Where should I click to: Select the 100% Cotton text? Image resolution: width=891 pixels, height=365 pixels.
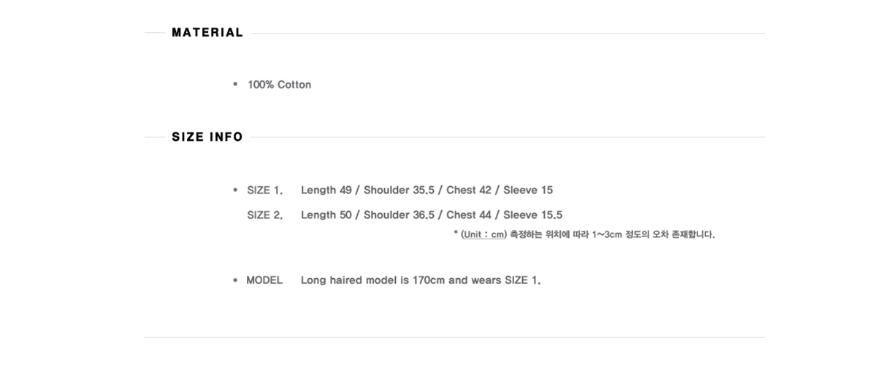[279, 85]
